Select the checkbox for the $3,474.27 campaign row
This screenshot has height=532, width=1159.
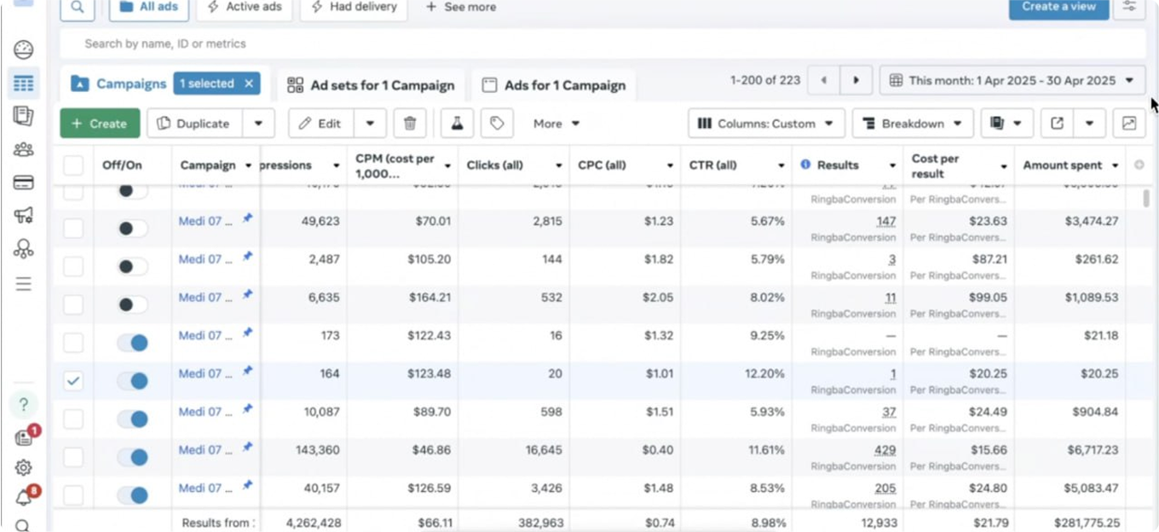(x=73, y=228)
